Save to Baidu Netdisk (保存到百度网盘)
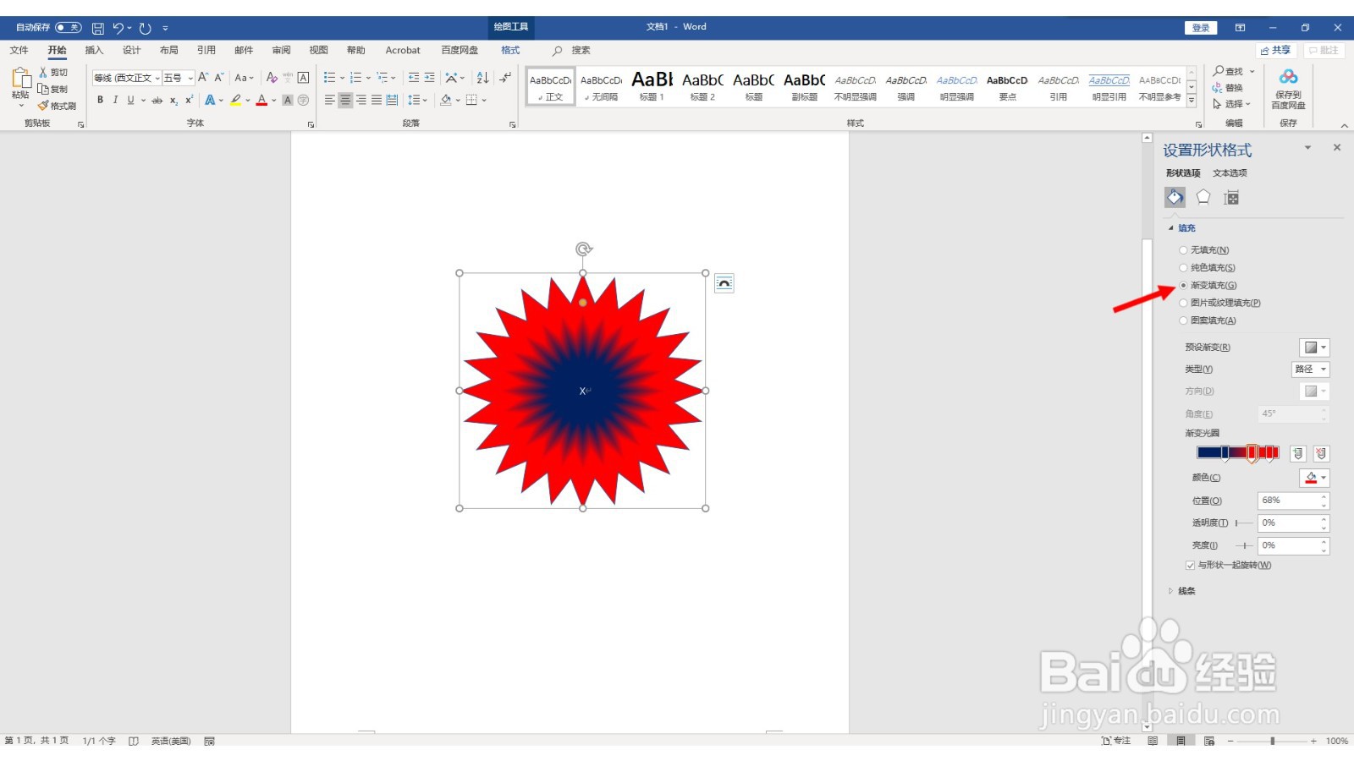The height and width of the screenshot is (761, 1354). click(1288, 89)
